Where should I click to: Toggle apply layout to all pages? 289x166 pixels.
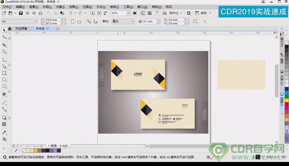coord(89,22)
